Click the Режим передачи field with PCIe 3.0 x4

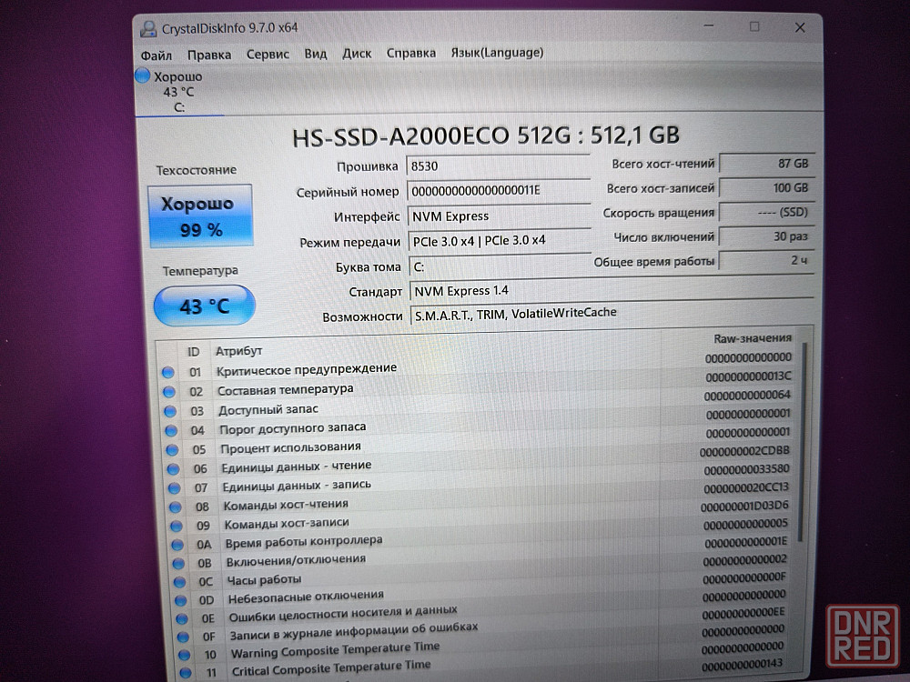coord(500,241)
